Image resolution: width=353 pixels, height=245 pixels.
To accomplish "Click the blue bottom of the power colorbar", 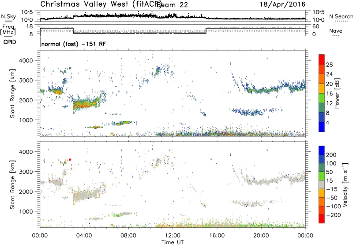I will coord(322,127).
